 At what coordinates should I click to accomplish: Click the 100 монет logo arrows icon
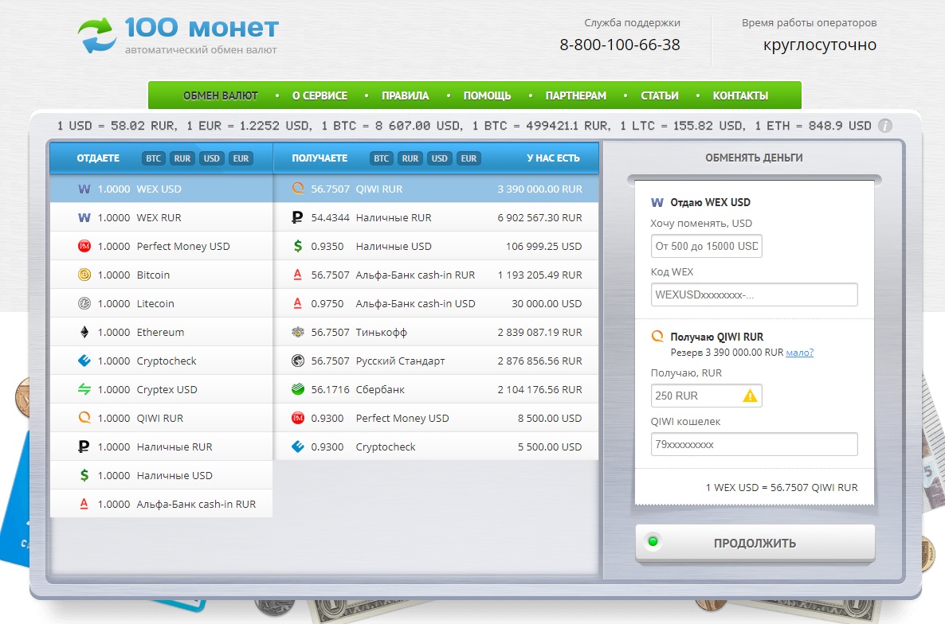(96, 35)
